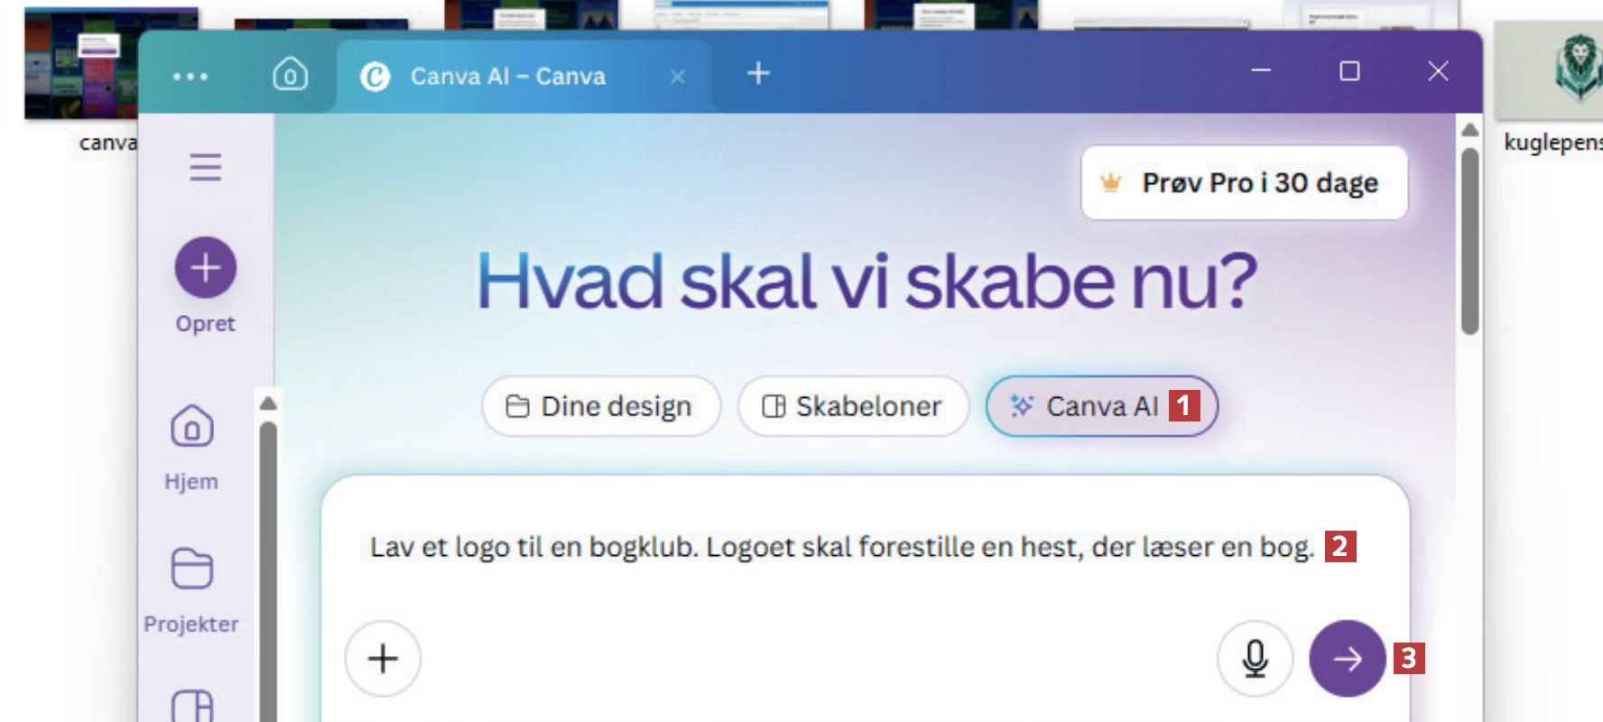
Task: Click into the logo prompt text field
Action: pos(839,548)
